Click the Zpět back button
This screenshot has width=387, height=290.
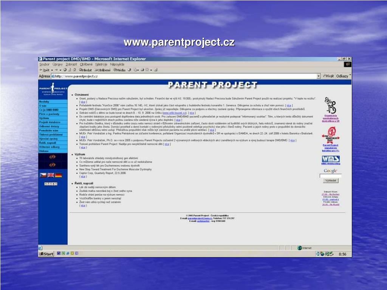point(45,70)
